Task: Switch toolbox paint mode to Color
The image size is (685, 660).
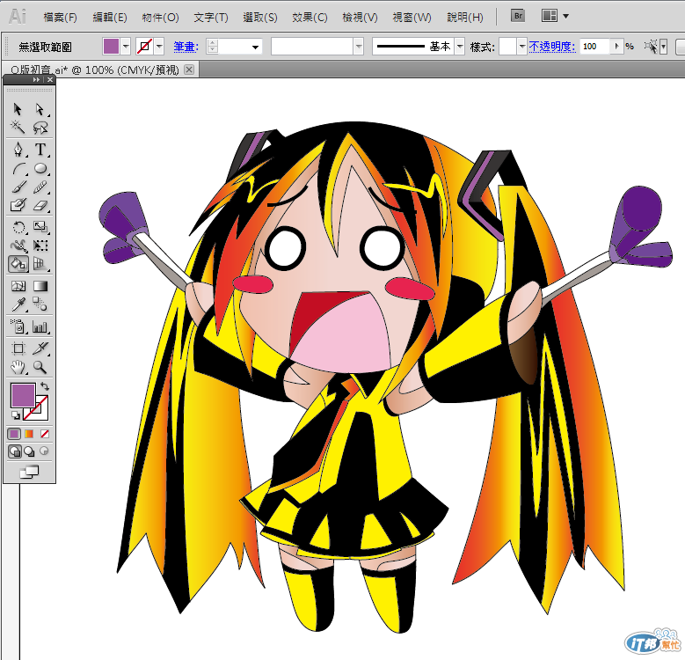Action: [14, 434]
